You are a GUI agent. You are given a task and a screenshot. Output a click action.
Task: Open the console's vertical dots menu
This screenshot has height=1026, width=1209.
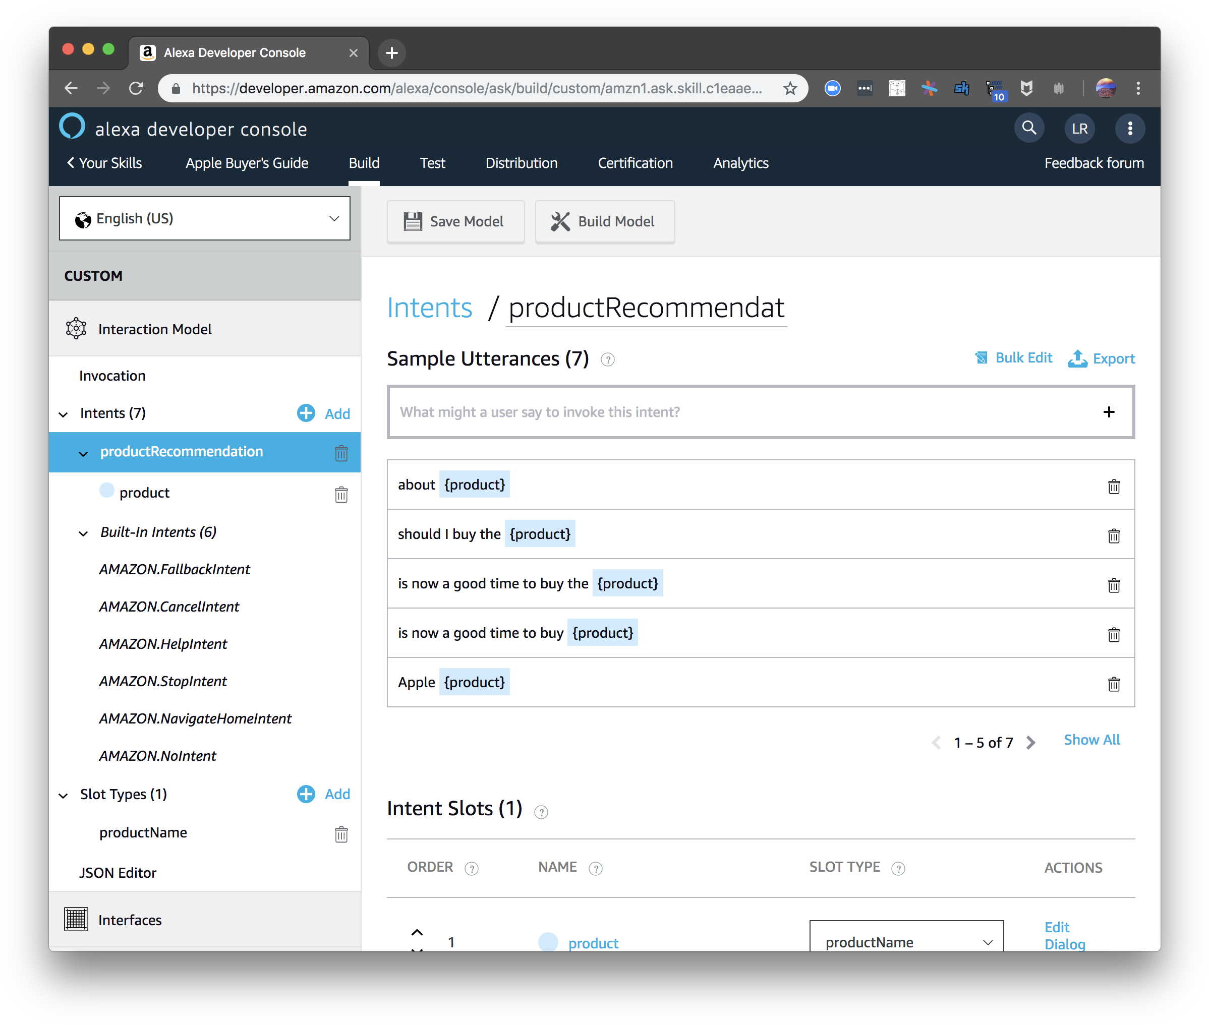pyautogui.click(x=1130, y=129)
